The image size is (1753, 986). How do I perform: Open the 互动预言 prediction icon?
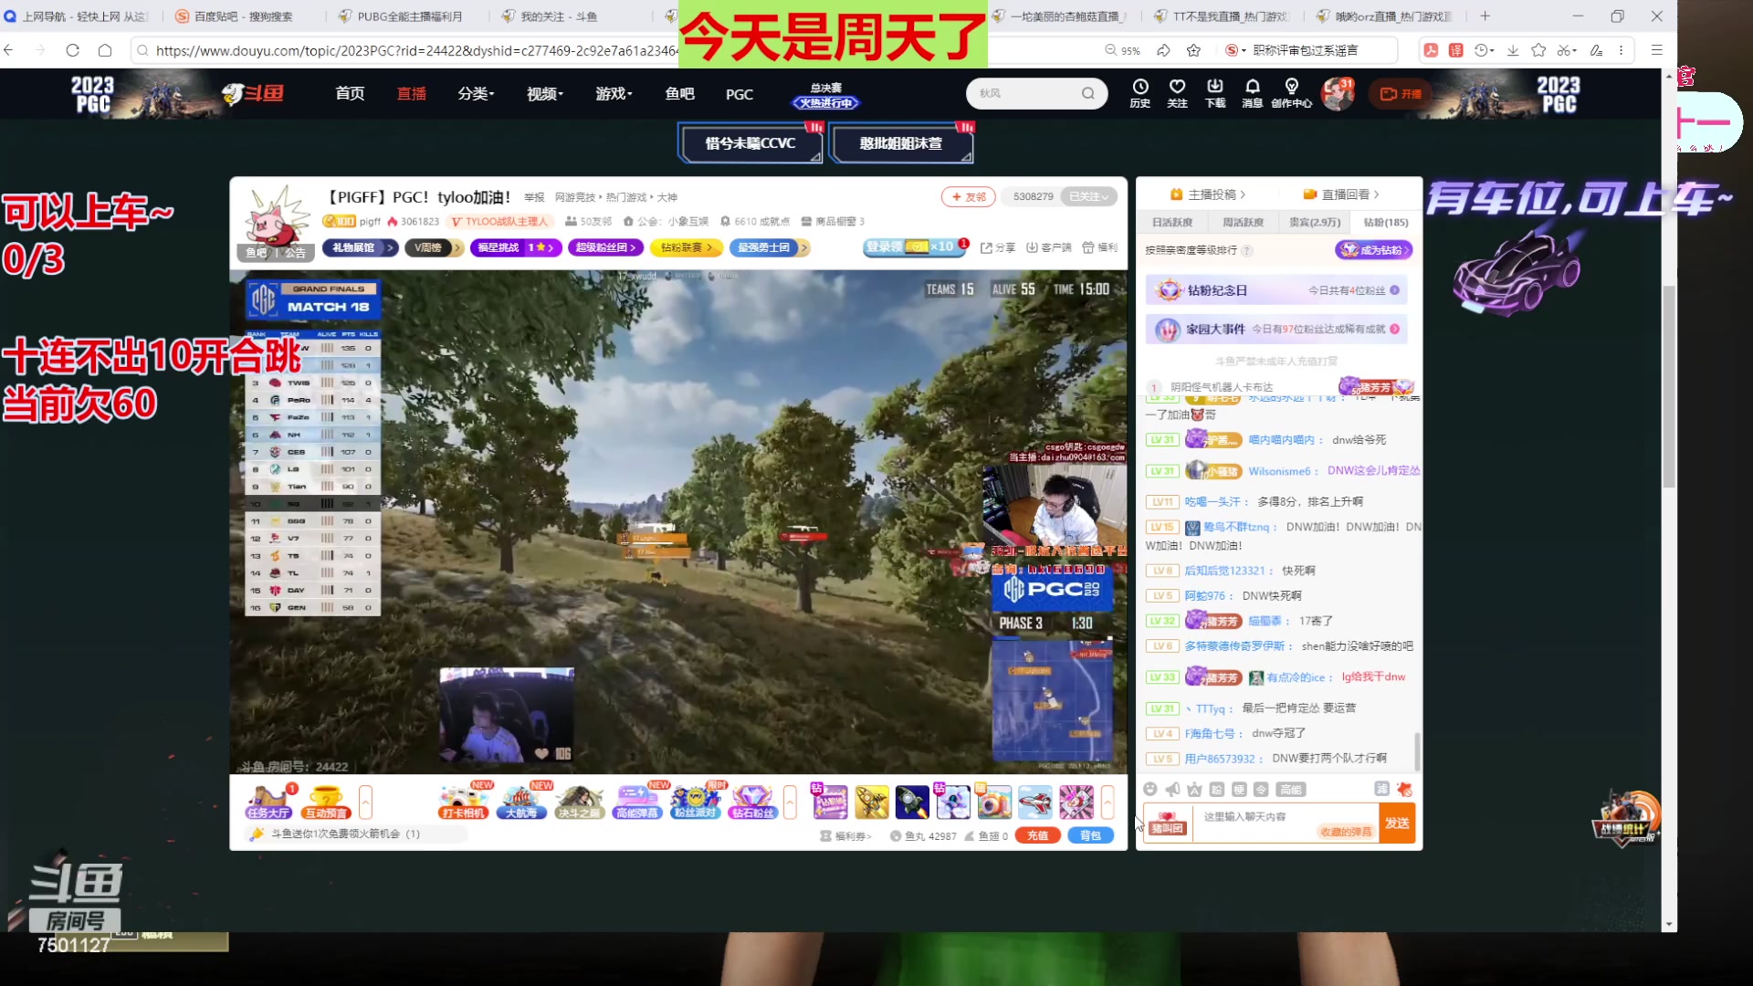click(326, 802)
